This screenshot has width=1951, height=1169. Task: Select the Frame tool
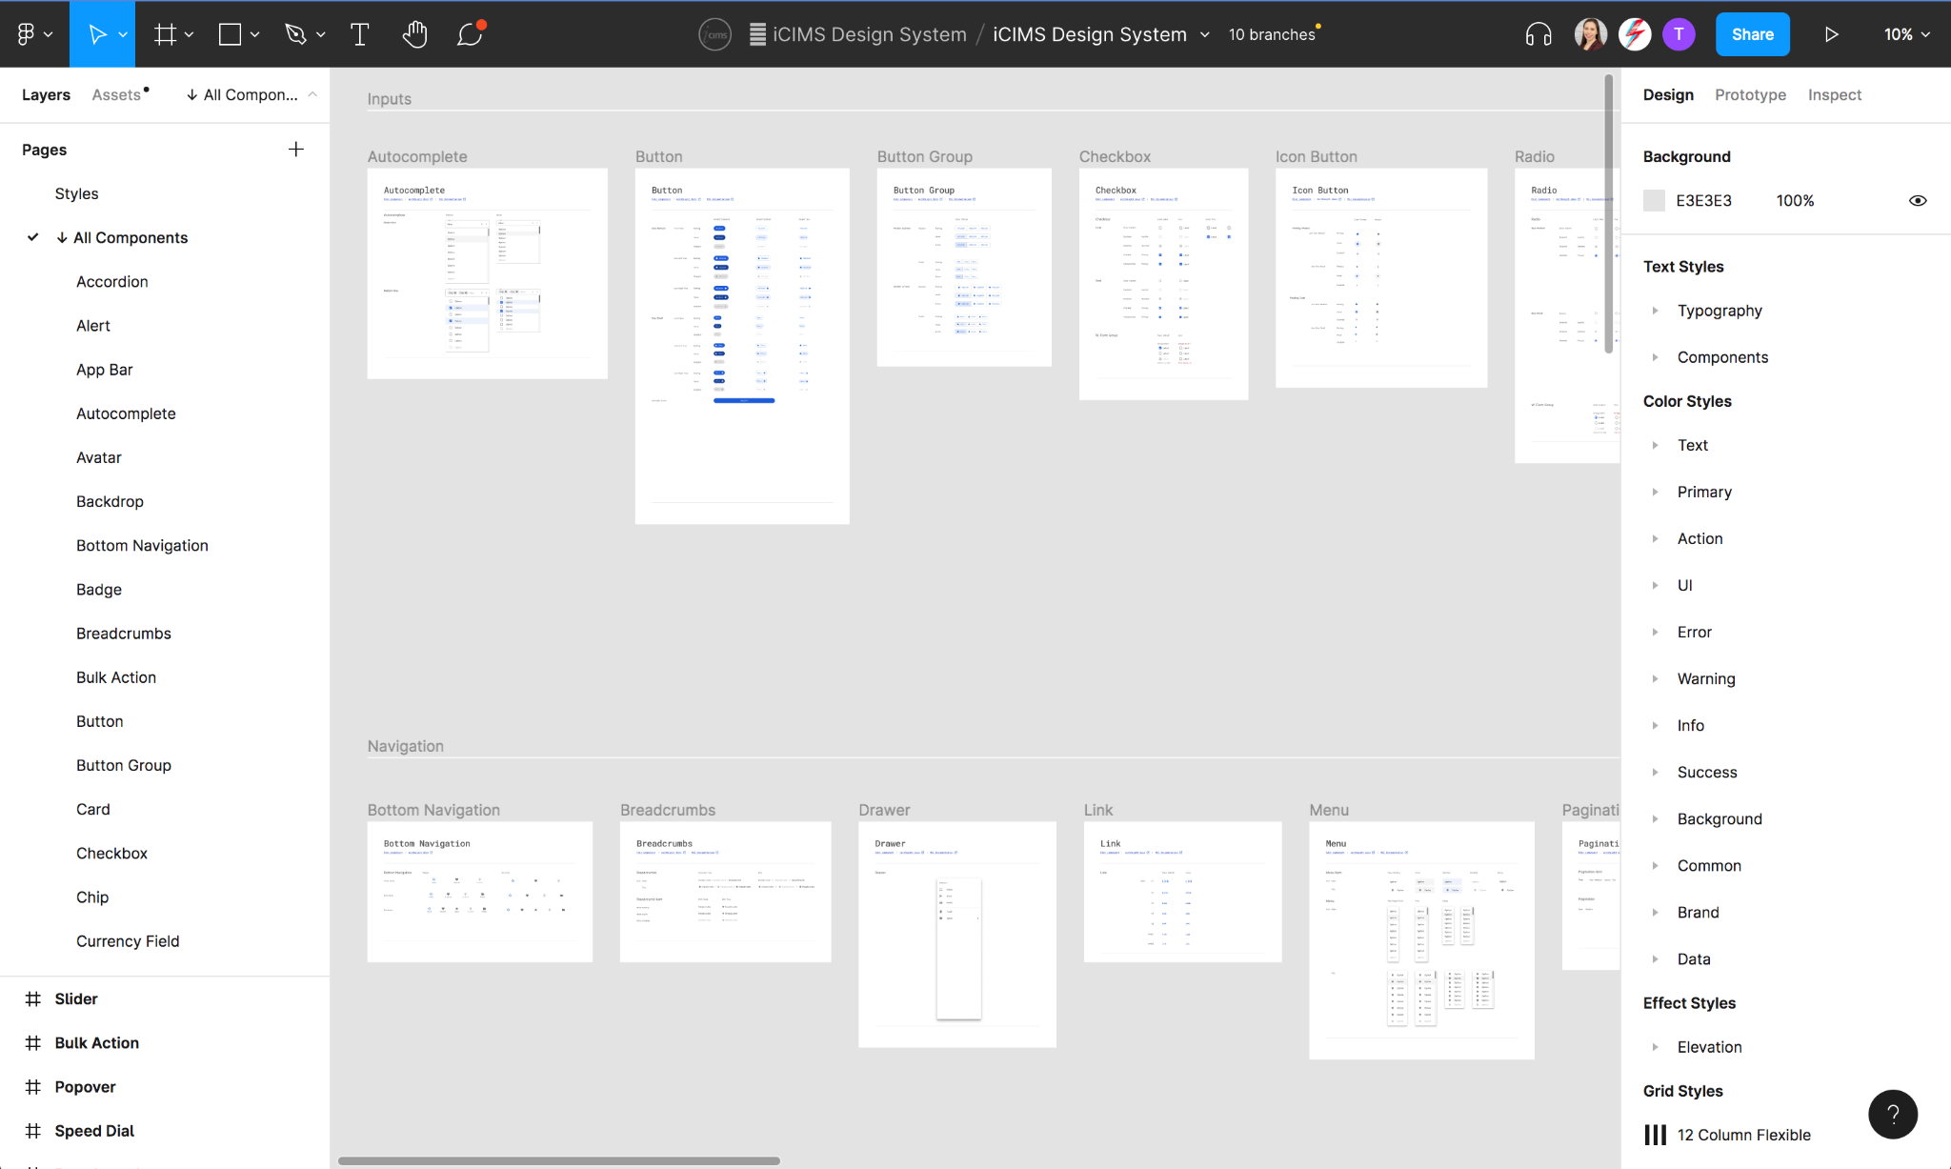coord(166,34)
